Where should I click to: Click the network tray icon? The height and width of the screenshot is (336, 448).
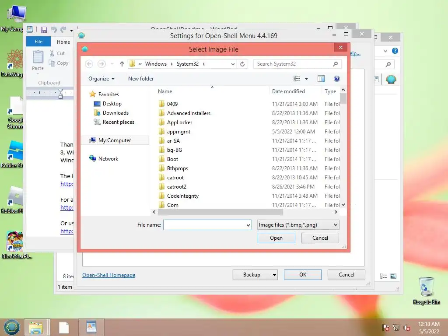[x=396, y=328]
